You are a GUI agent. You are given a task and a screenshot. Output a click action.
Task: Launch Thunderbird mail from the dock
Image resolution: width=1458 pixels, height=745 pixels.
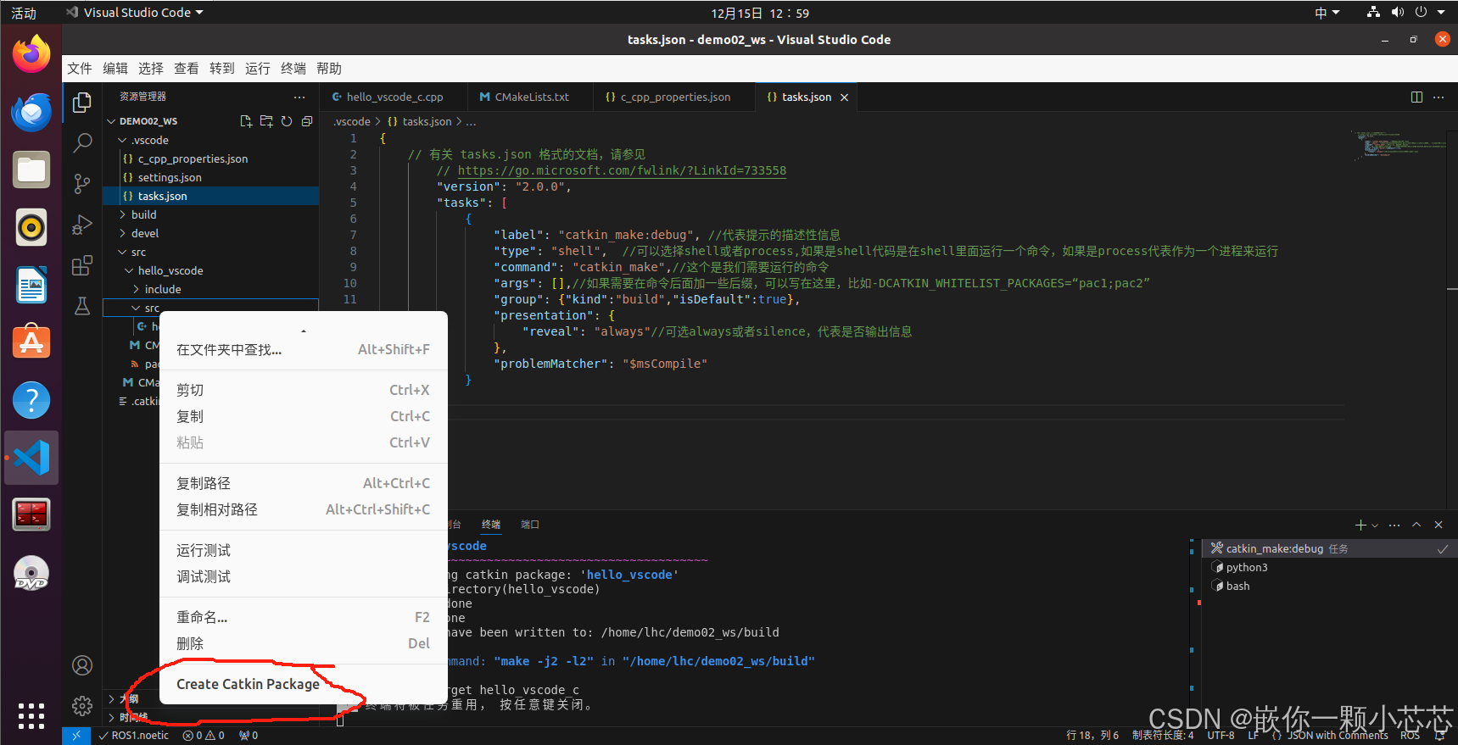[x=31, y=112]
